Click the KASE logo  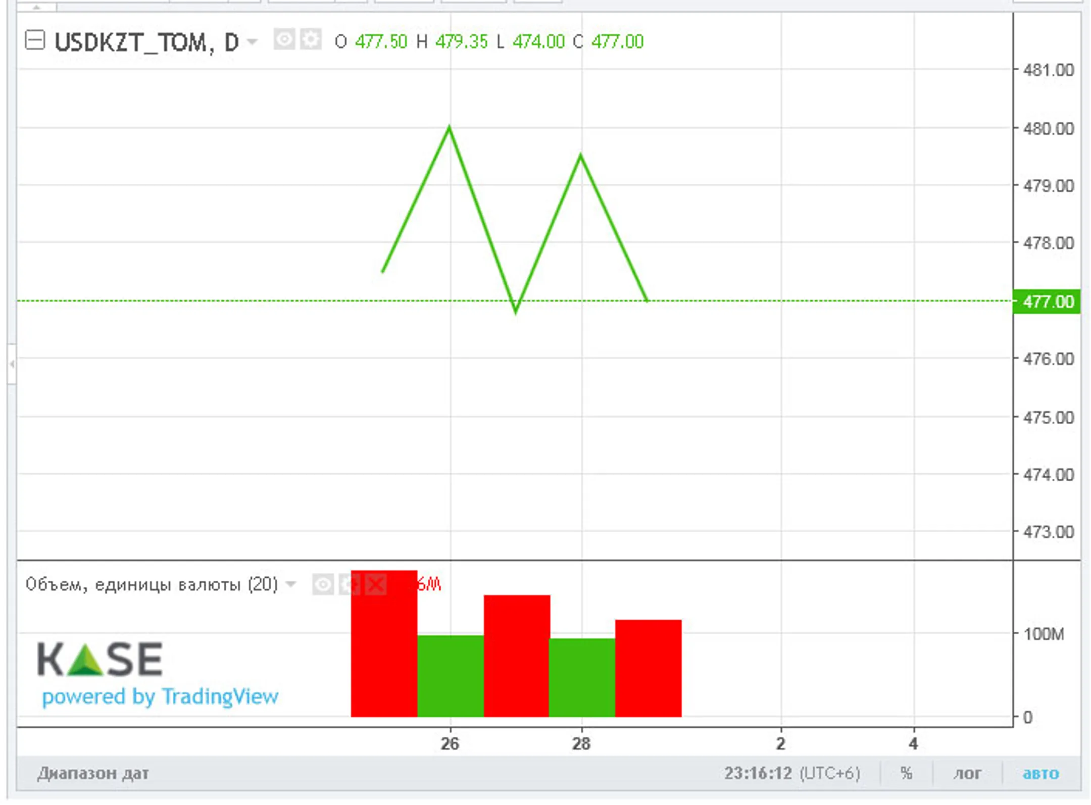click(x=100, y=660)
